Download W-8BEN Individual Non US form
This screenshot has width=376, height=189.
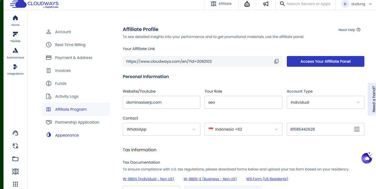tap(148, 179)
